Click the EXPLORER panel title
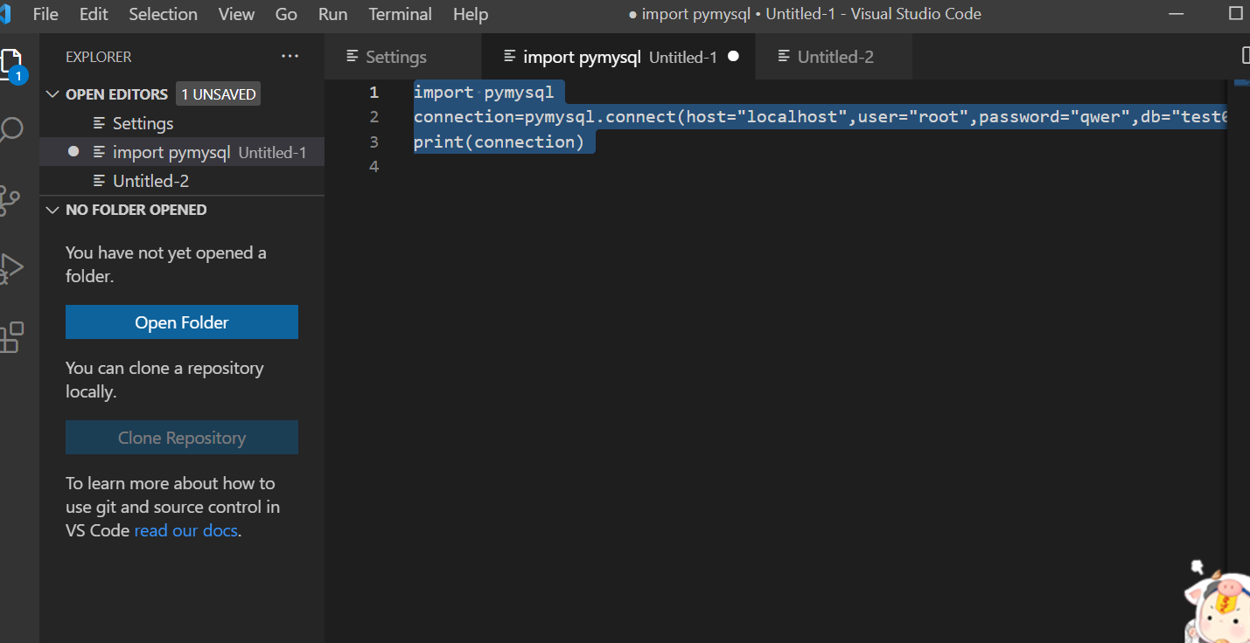Screen dimensions: 1250x643 point(99,57)
